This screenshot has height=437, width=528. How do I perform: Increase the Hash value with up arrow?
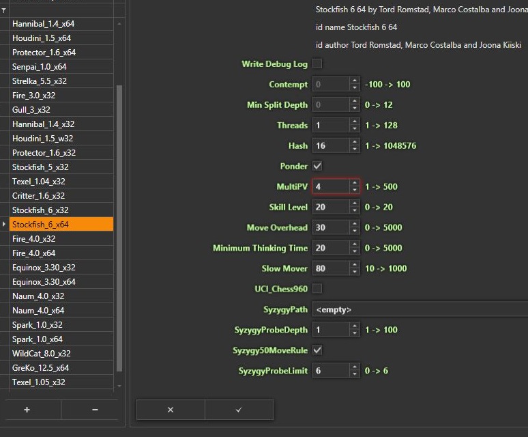pyautogui.click(x=355, y=143)
